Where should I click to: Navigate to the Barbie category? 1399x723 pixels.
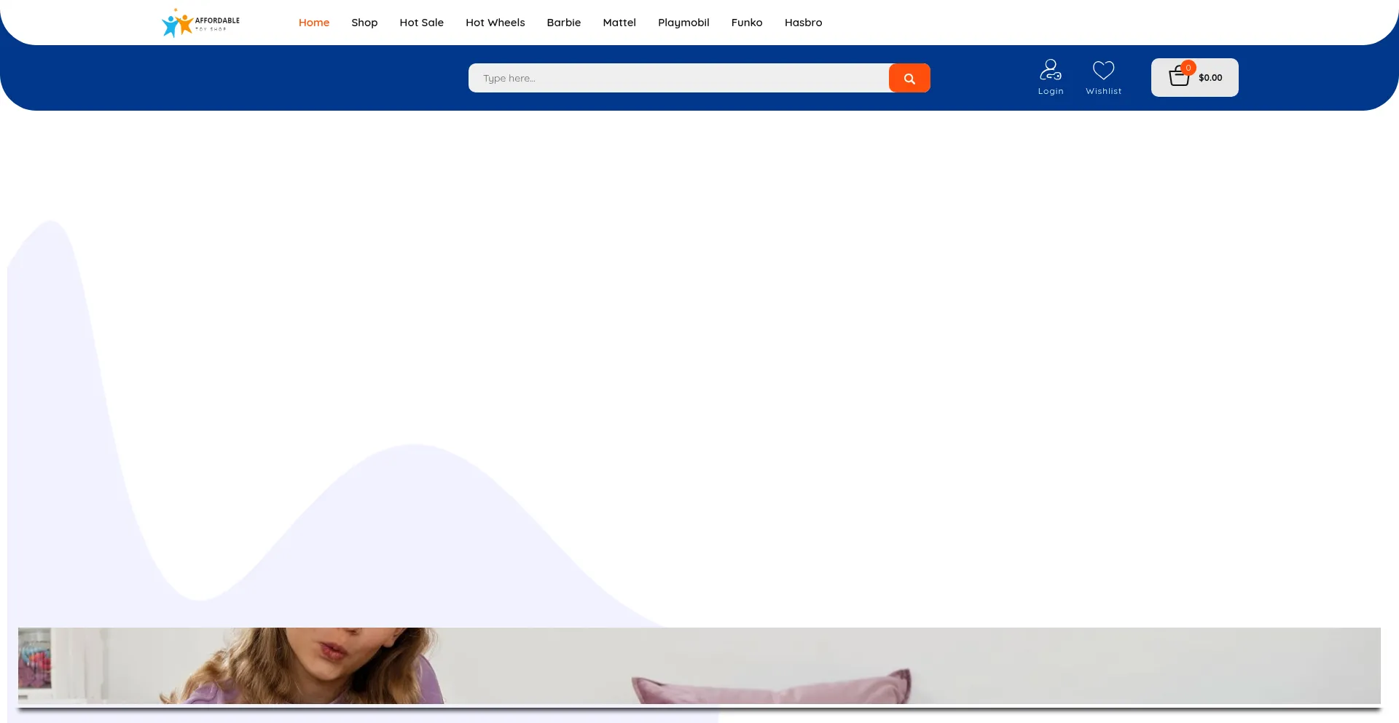coord(563,23)
